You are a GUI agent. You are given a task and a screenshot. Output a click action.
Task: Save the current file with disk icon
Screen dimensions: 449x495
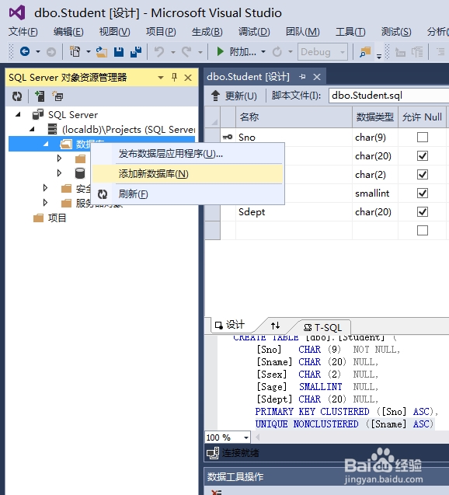click(119, 52)
